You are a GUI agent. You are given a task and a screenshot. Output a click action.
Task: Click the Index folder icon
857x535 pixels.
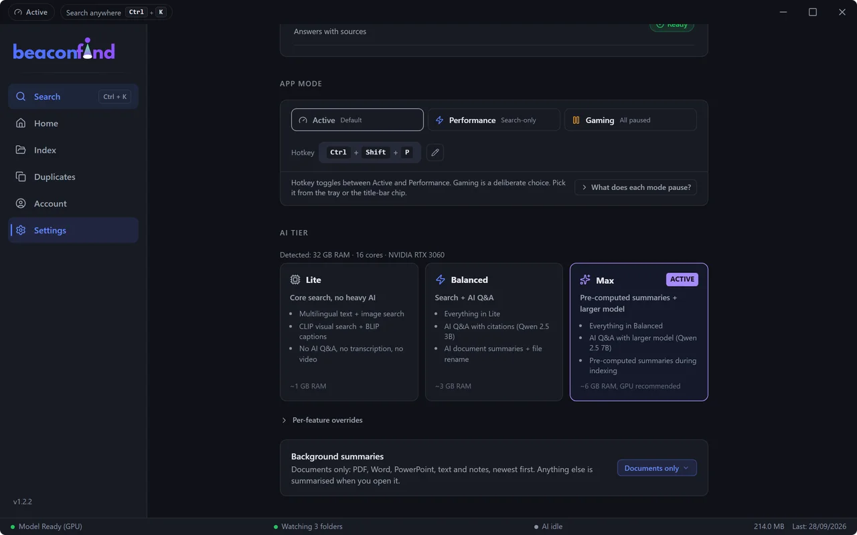point(21,150)
